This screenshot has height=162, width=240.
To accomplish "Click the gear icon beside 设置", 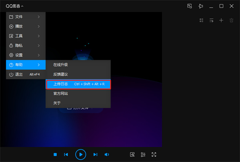I will (11, 55).
